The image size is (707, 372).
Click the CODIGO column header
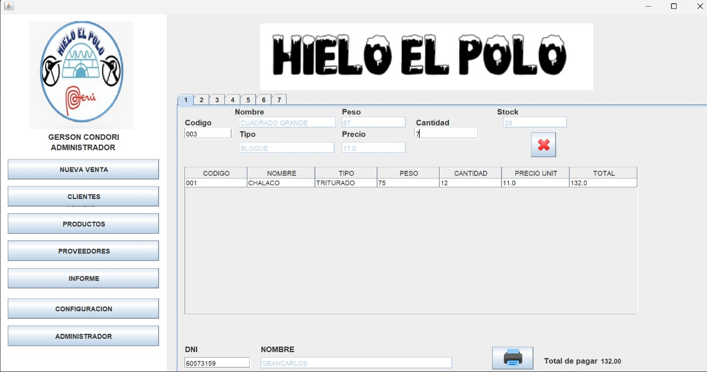click(216, 173)
